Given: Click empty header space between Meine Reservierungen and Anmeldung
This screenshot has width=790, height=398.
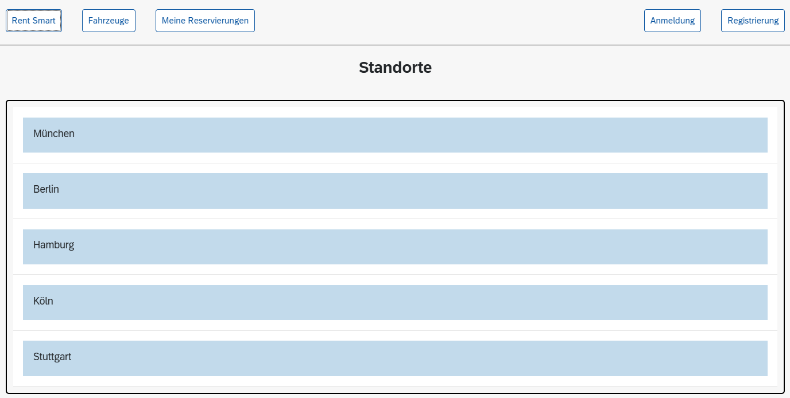Looking at the screenshot, I should 448,21.
